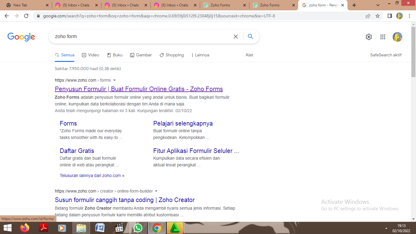
Task: Open Microsoft Word from the taskbar
Action: point(100,228)
